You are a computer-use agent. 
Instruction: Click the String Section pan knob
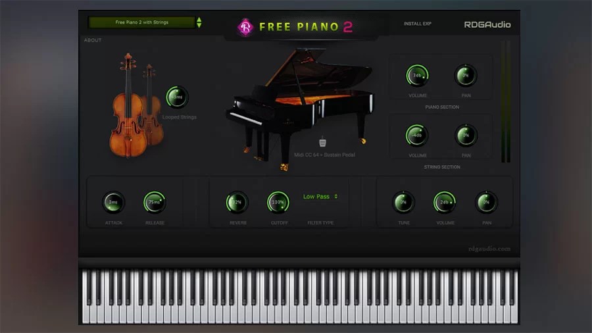point(466,135)
